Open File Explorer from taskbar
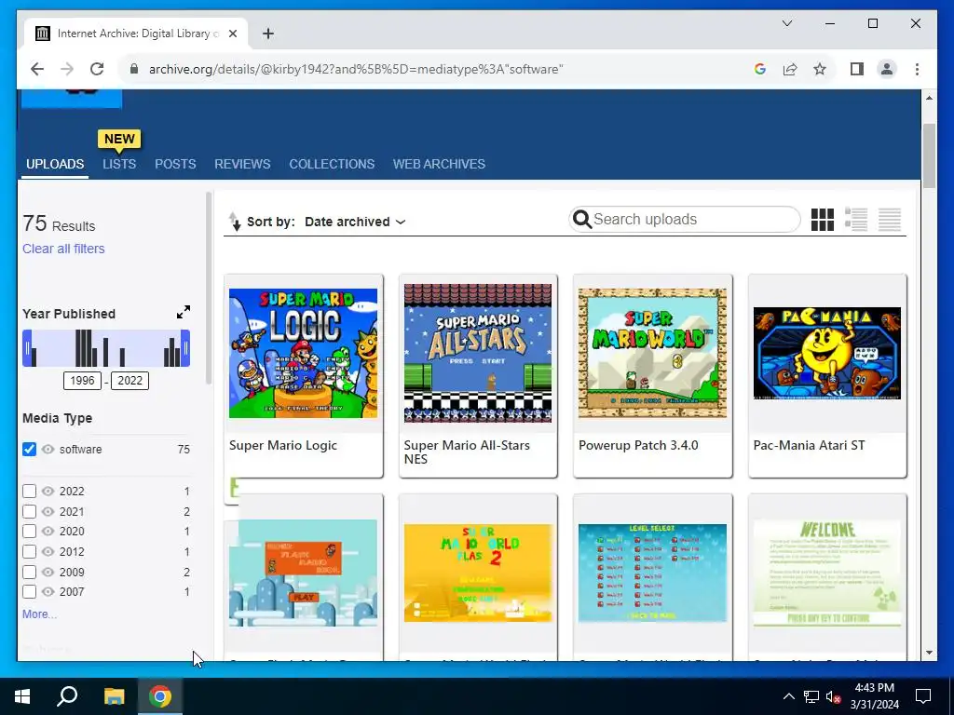 114,696
